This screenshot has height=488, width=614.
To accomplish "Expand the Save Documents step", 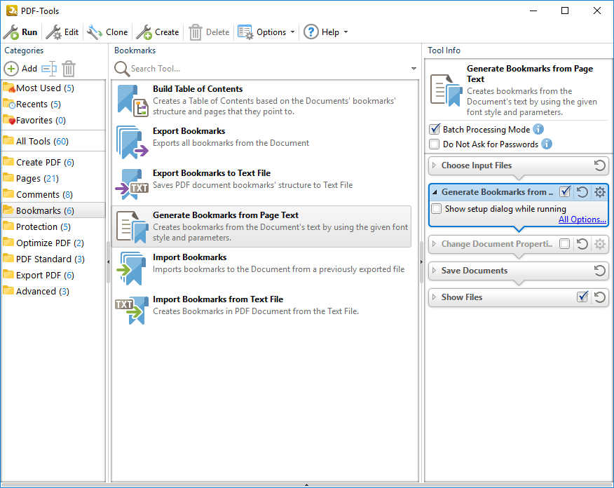I will (x=434, y=271).
